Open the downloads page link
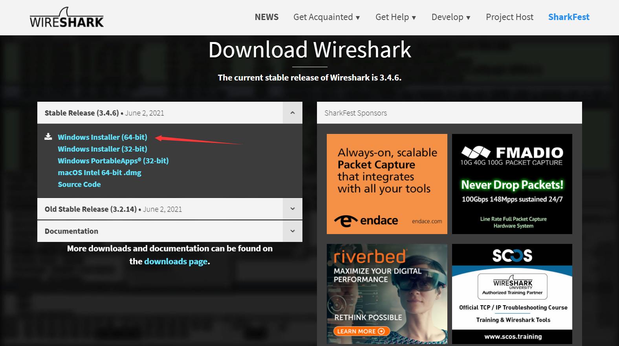The height and width of the screenshot is (346, 619). click(x=176, y=262)
